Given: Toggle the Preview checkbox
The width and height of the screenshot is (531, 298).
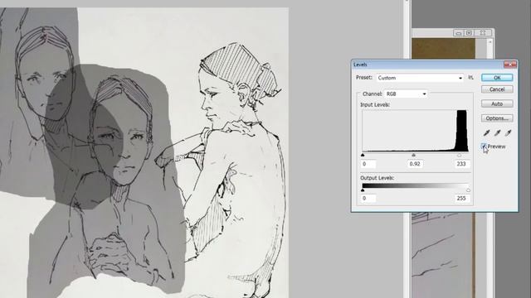Looking at the screenshot, I should coord(484,147).
